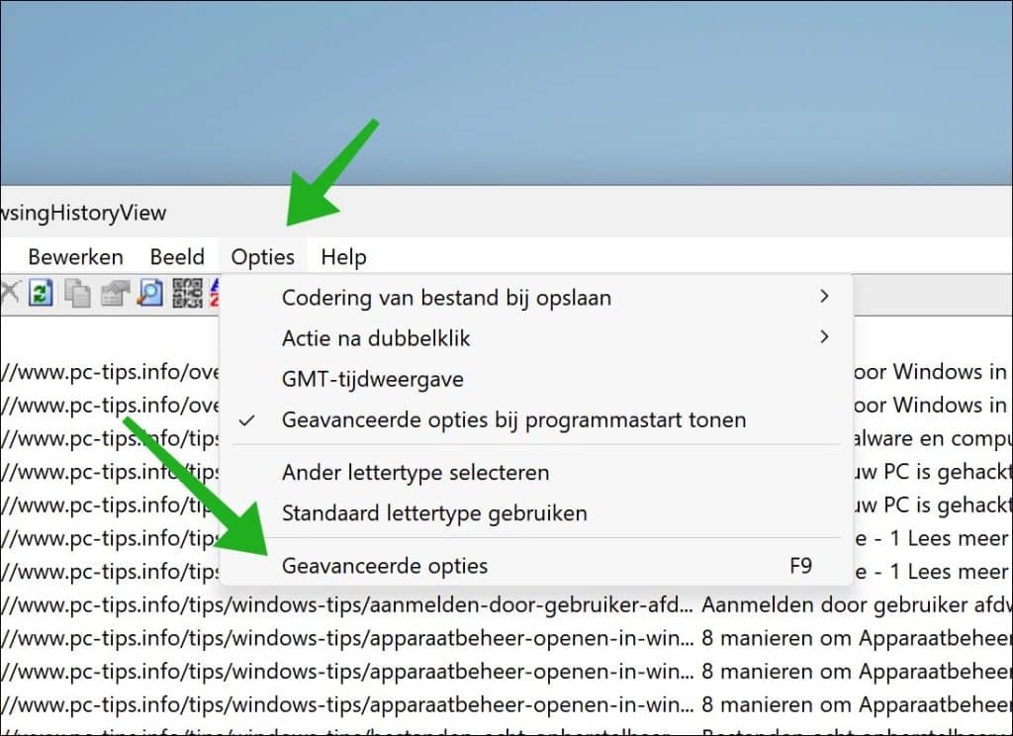The image size is (1013, 736).
Task: Uncheck Geavanceerde opties bij programmastart tonen
Action: pyautogui.click(x=536, y=420)
